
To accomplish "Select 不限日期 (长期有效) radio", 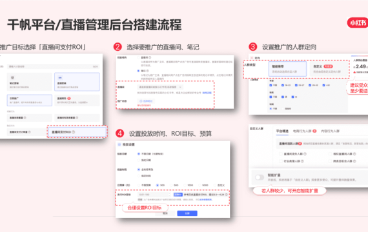I will 139,154.
